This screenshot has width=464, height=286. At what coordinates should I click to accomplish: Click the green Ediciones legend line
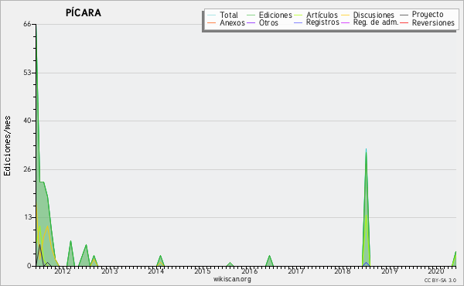click(x=251, y=15)
